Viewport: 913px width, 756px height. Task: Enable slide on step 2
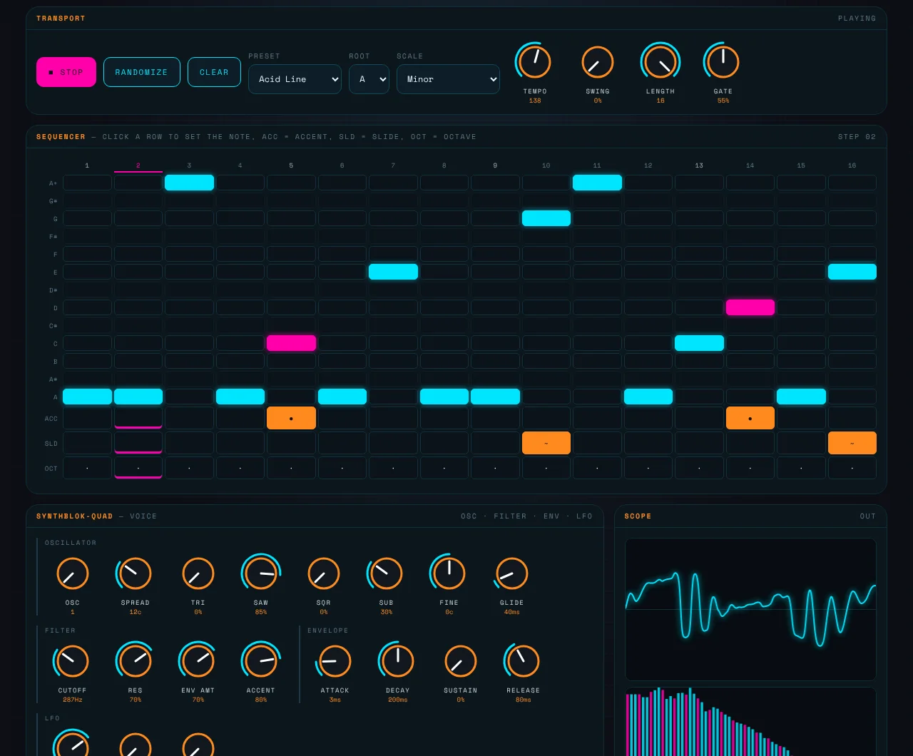[x=138, y=443]
